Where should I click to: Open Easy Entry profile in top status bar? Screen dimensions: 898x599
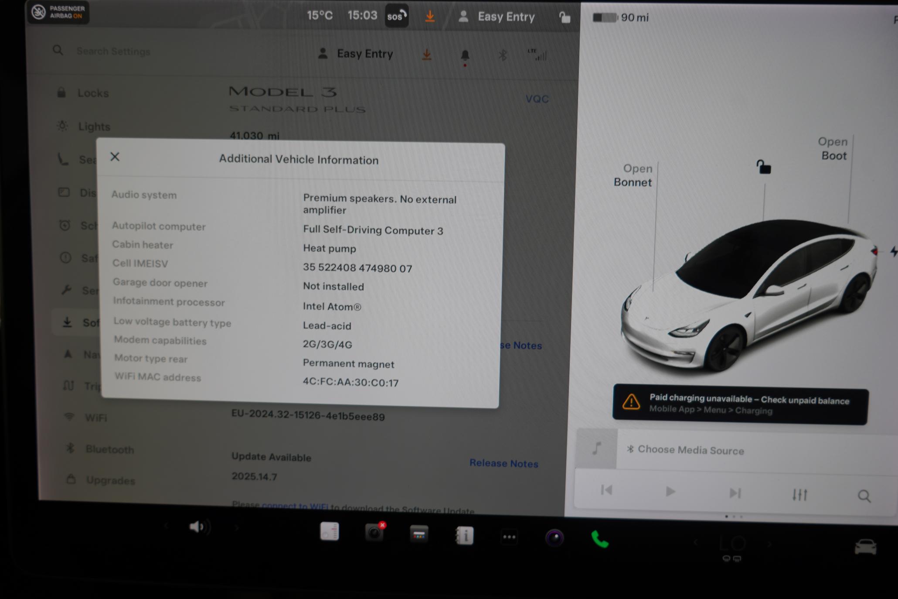coord(497,17)
